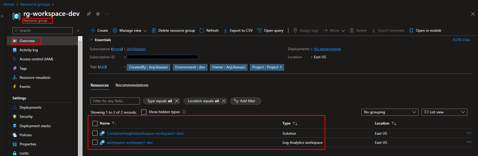Open context menu for workspace-workspace1-dev row

[469, 142]
